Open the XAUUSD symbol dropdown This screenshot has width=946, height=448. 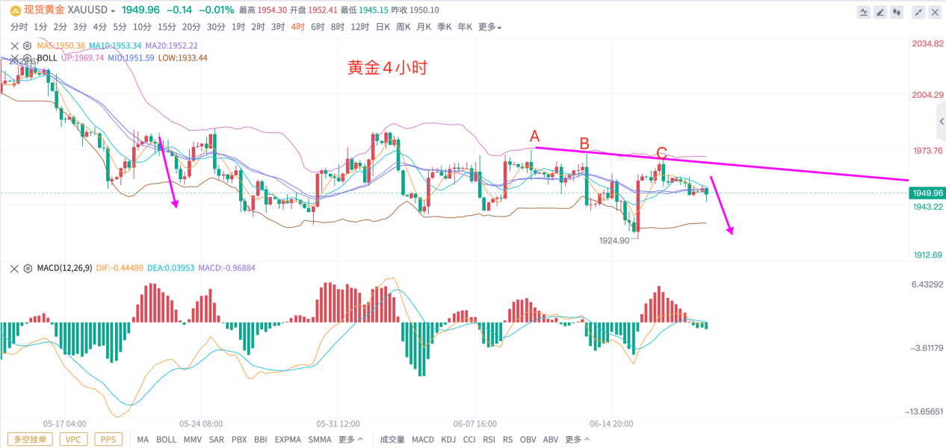[x=91, y=10]
